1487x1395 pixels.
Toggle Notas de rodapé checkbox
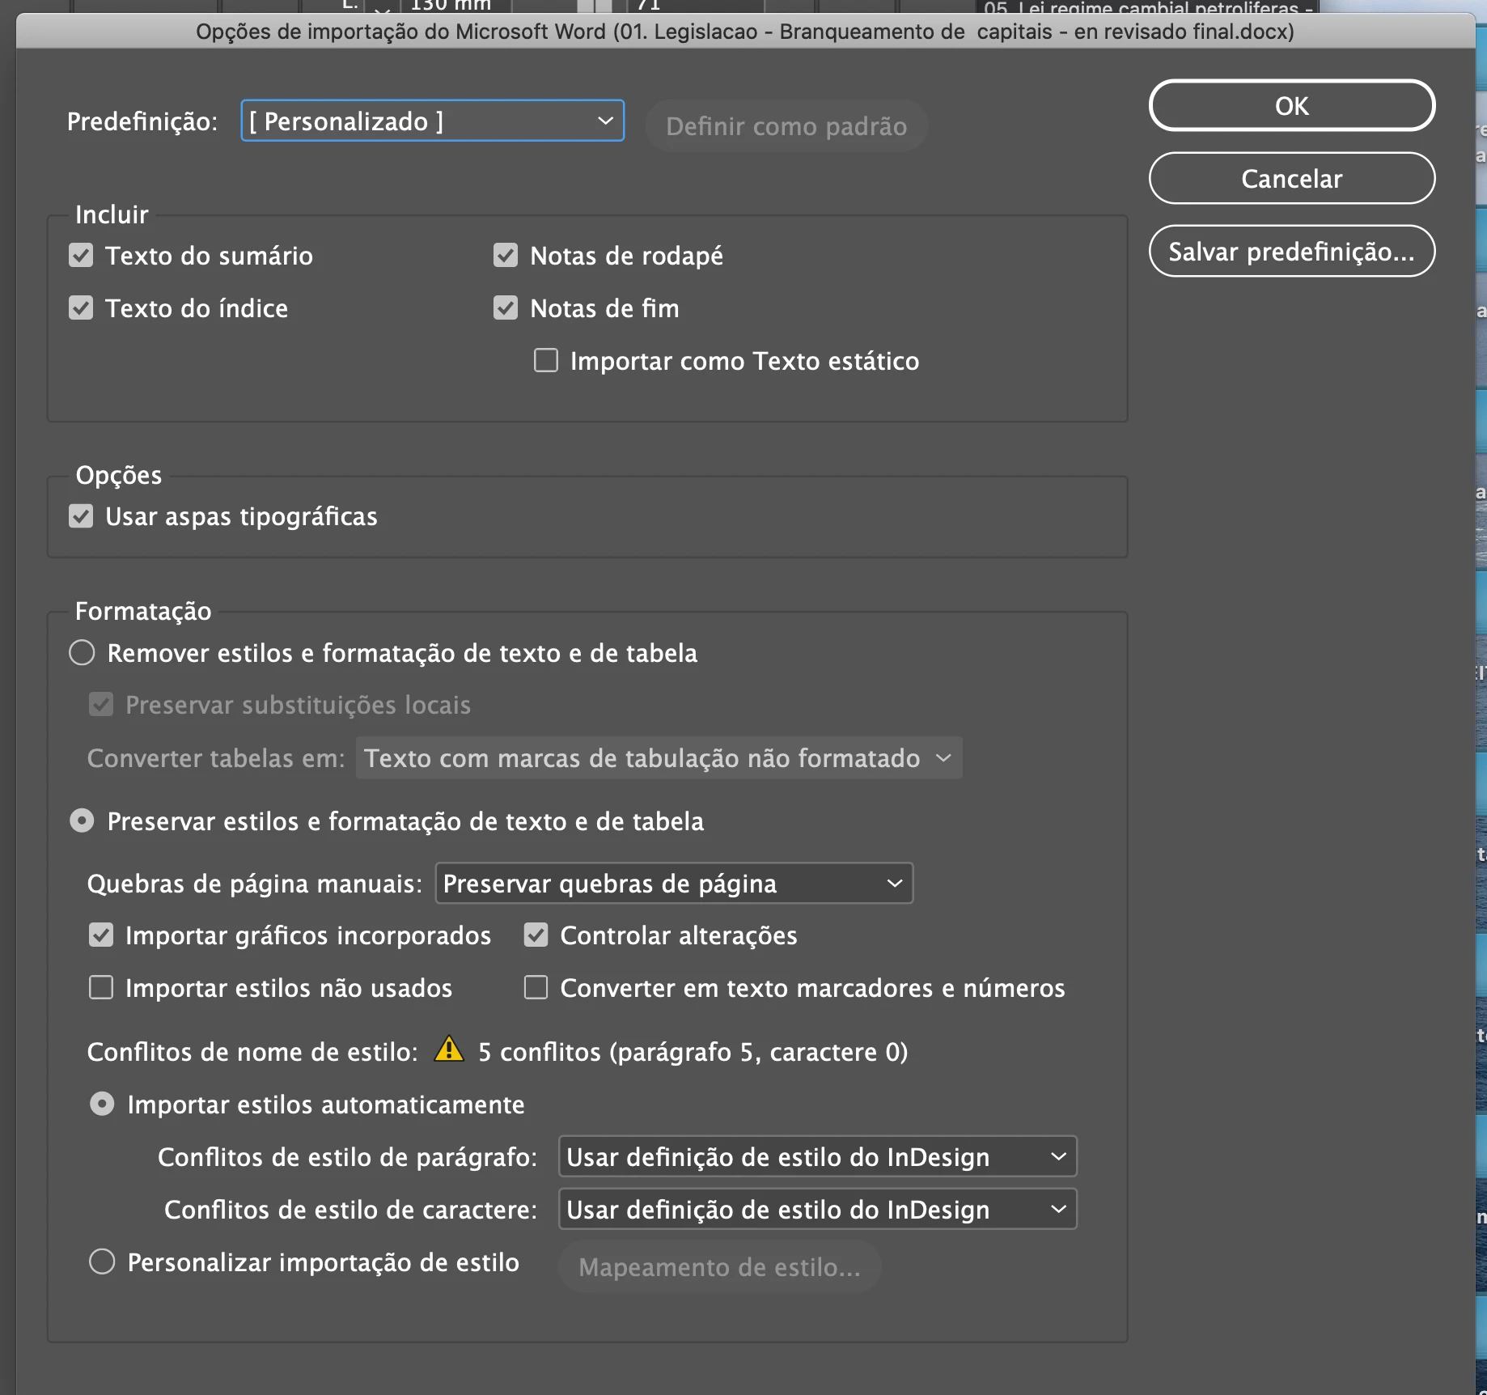(506, 256)
